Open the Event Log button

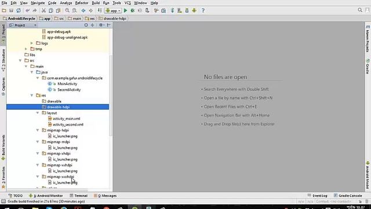coord(317,196)
